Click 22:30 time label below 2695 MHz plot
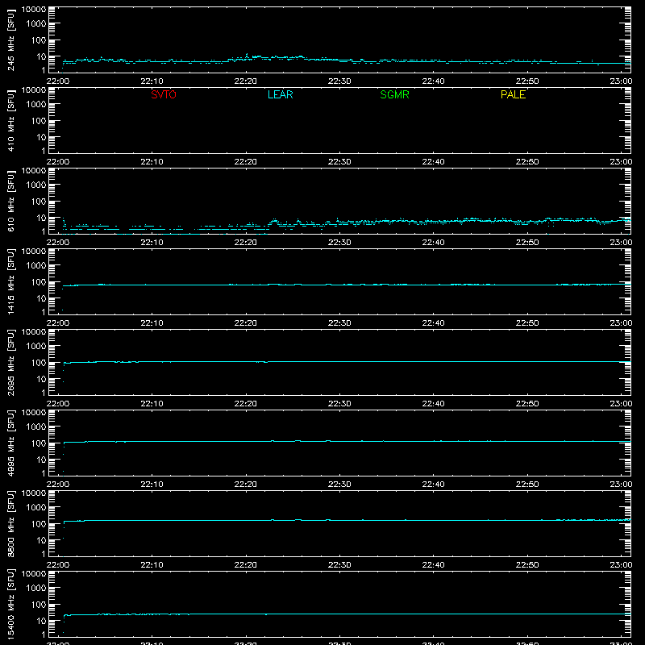645x645 pixels. (339, 404)
